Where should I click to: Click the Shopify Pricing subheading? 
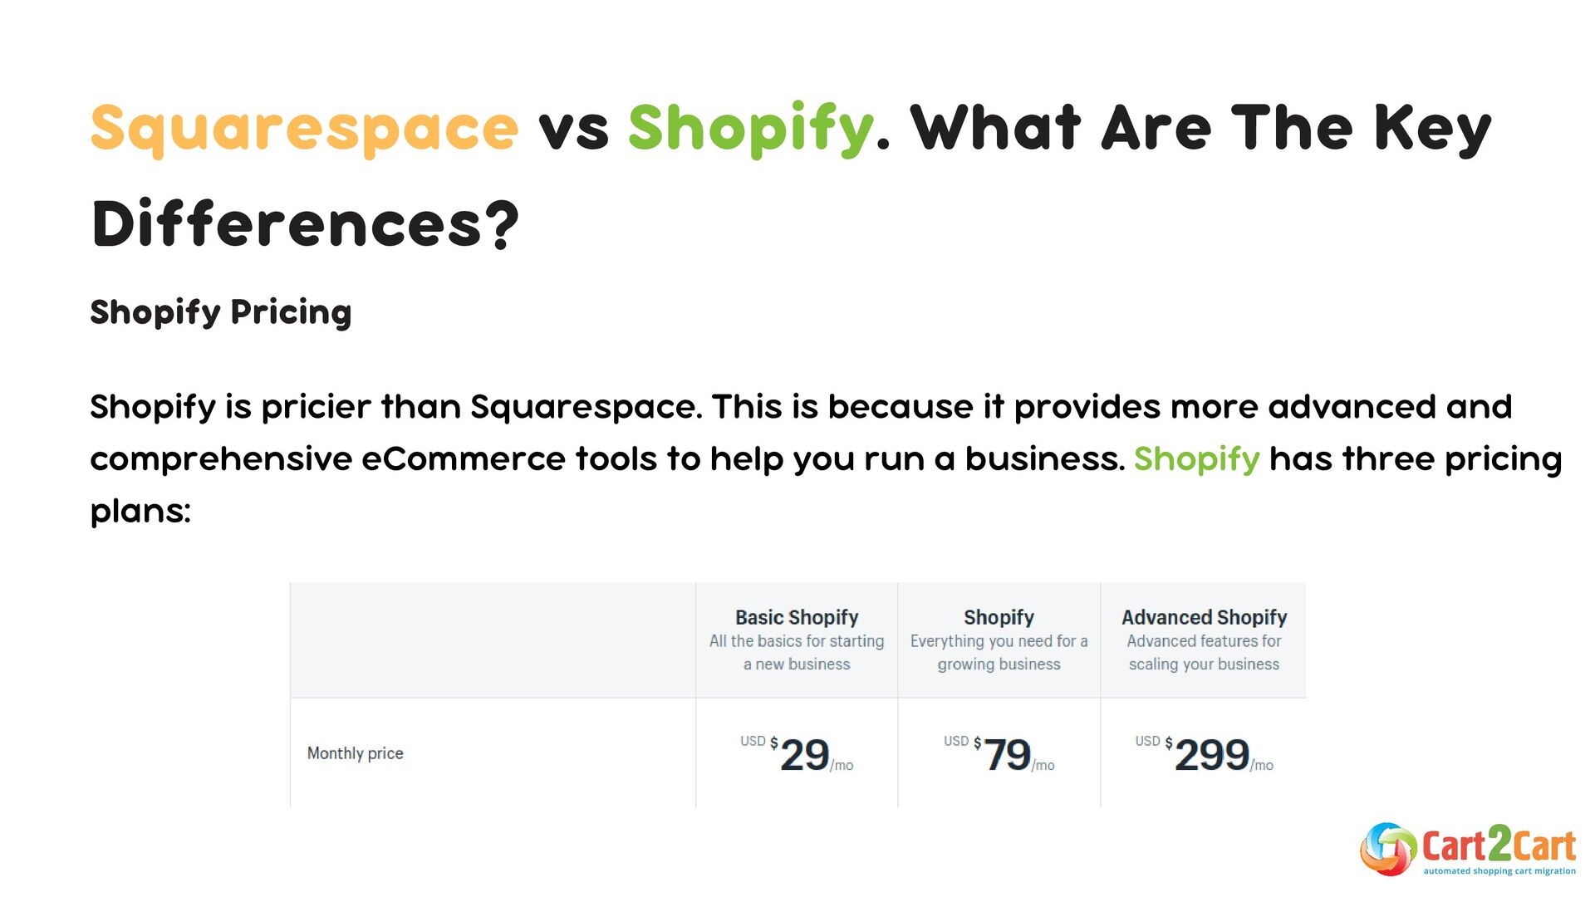(221, 313)
